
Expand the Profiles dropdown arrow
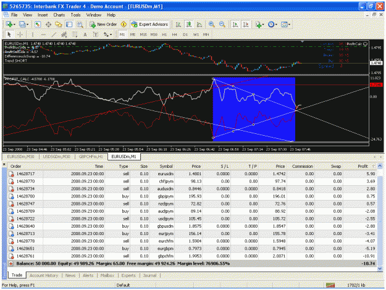(x=27, y=25)
